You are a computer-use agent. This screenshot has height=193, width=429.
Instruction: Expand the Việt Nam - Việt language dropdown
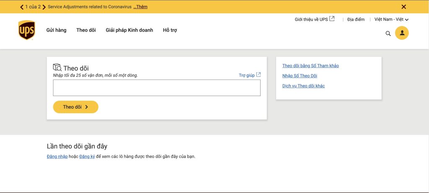click(x=391, y=19)
